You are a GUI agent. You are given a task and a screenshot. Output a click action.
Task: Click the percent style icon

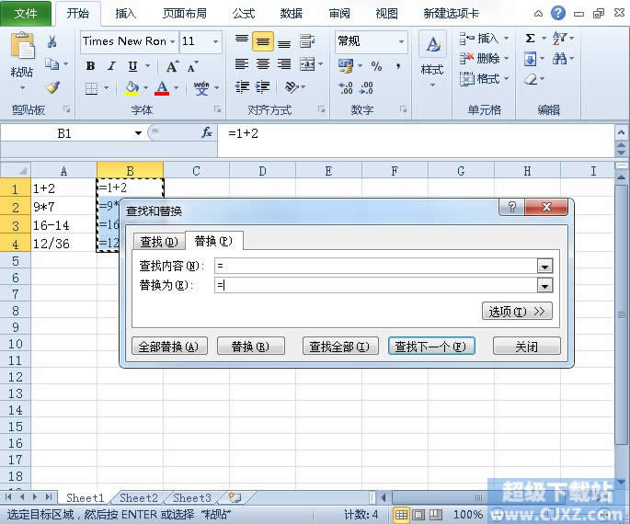(x=376, y=66)
